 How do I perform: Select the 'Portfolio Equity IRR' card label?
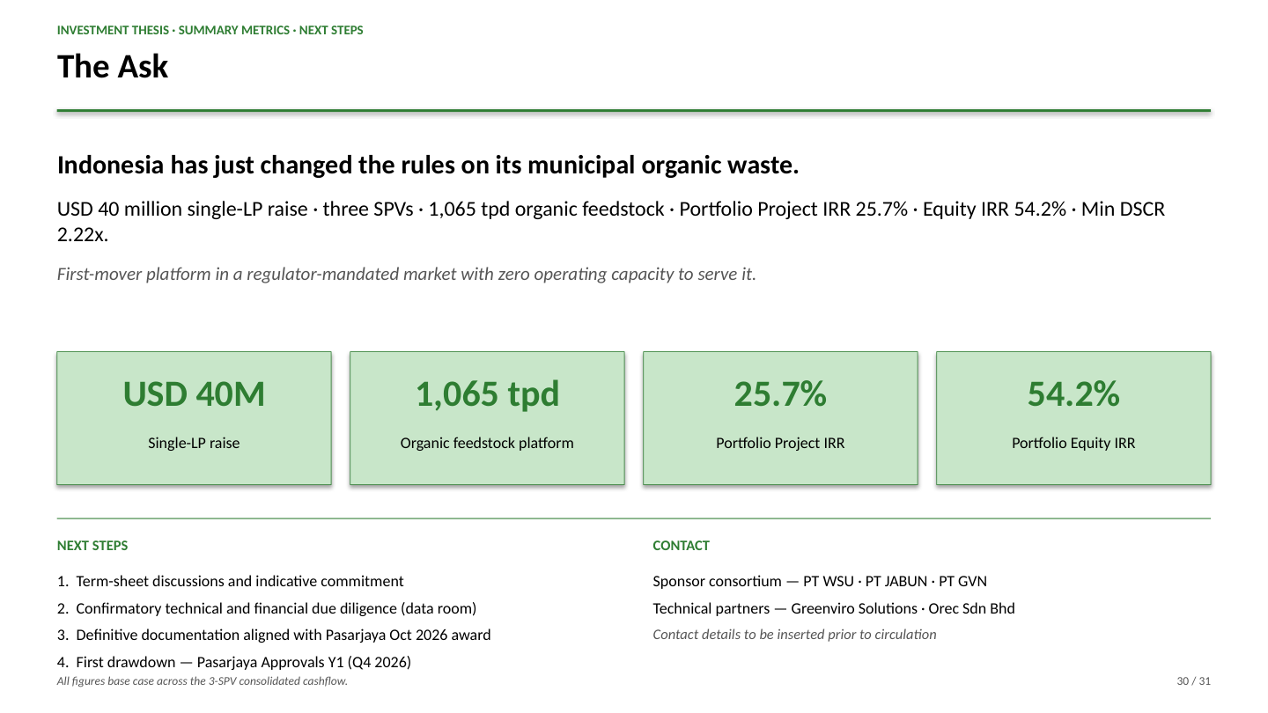(x=1073, y=443)
